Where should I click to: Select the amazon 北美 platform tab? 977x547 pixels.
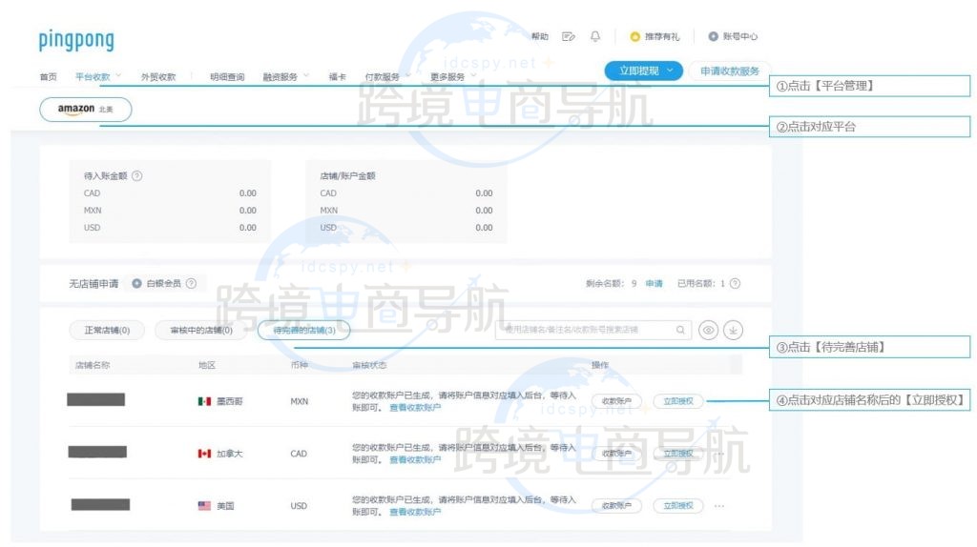click(x=86, y=110)
